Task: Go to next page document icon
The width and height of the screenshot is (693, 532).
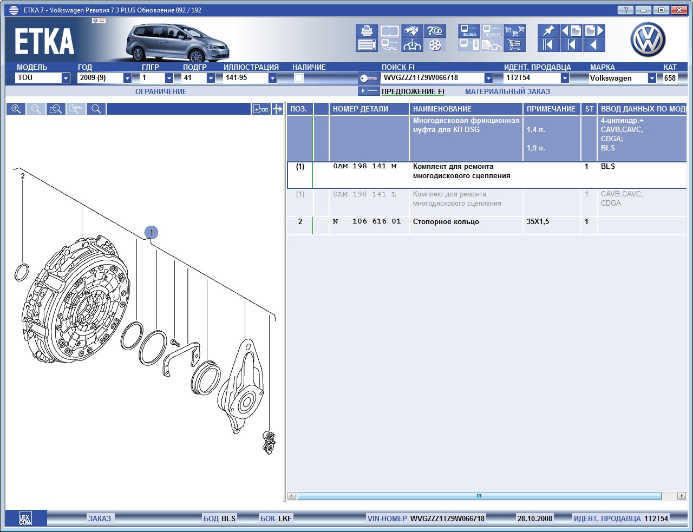Action: (594, 31)
